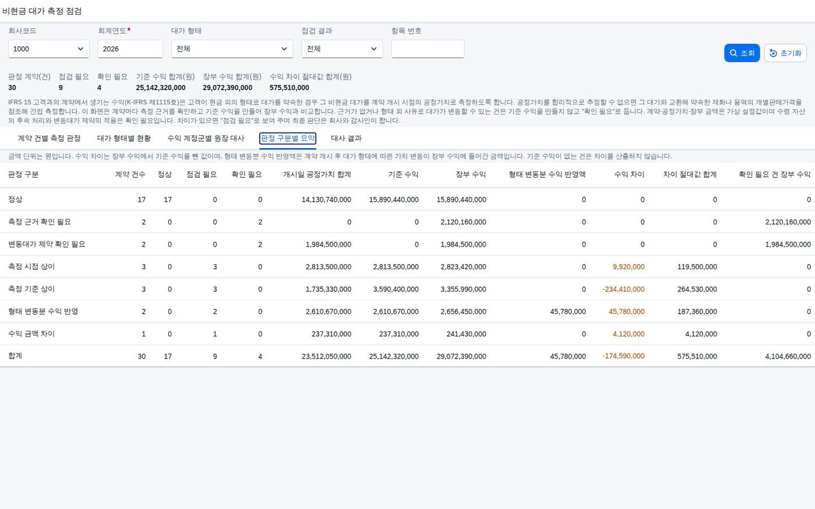The height and width of the screenshot is (509, 815).
Task: Open the 대가 형태별 현황 tab
Action: (x=124, y=139)
